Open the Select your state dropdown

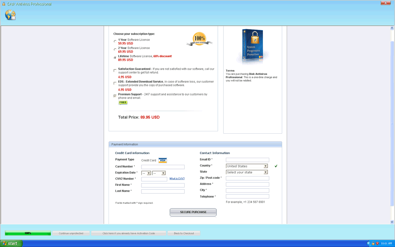[x=247, y=173]
